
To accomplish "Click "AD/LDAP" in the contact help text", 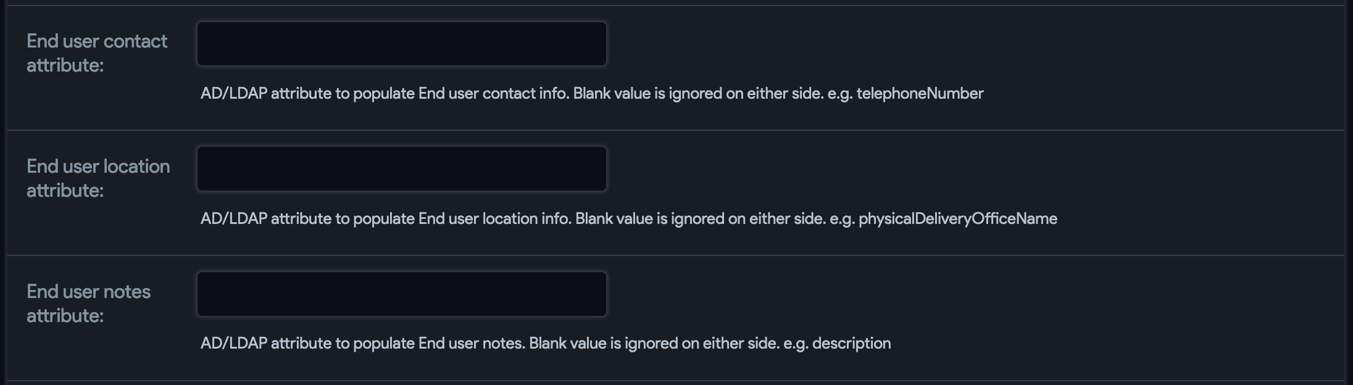I will (233, 94).
